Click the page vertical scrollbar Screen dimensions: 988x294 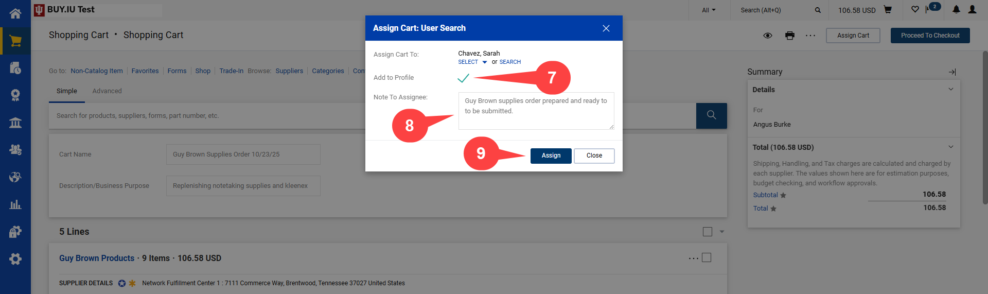pos(985,129)
